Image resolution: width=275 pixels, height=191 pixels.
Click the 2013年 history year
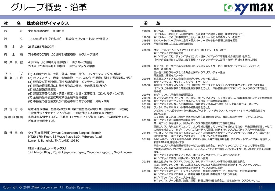coord(146,120)
